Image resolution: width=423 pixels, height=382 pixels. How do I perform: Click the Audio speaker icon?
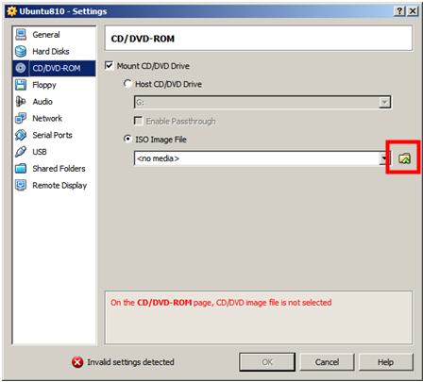[x=21, y=102]
